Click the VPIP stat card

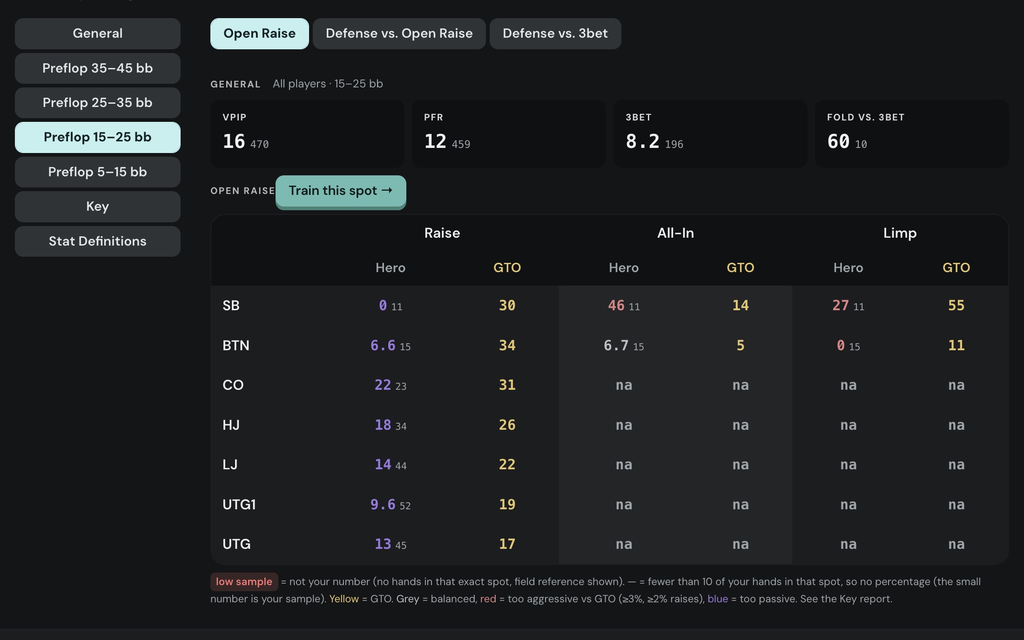(x=307, y=134)
